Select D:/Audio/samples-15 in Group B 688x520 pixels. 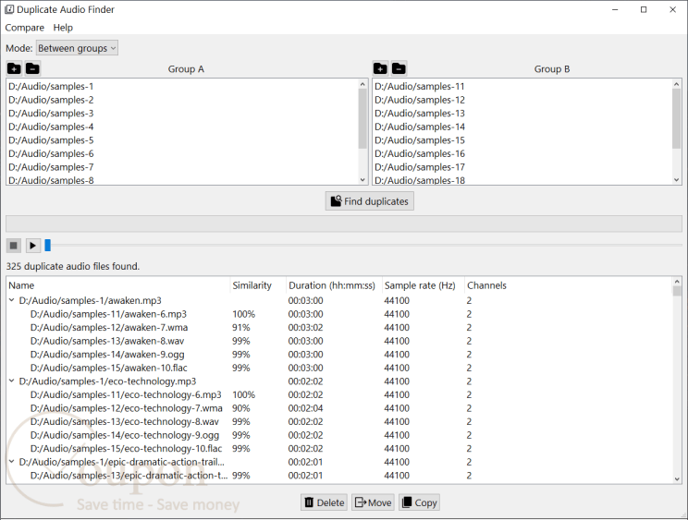[x=522, y=140]
